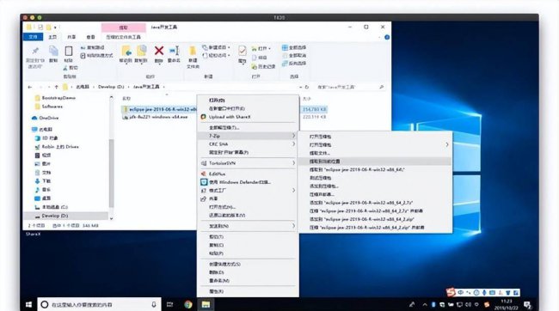Click 编辑 (Edit) in ribbon Open group
This screenshot has width=559, height=311.
(x=259, y=58)
